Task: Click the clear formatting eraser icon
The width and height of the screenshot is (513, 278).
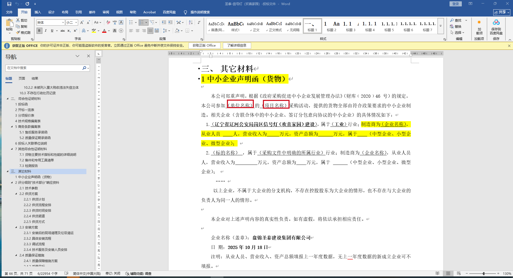Action: [x=108, y=22]
